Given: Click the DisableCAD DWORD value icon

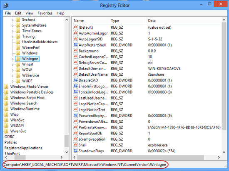Looking at the screenshot, I should (75, 80).
